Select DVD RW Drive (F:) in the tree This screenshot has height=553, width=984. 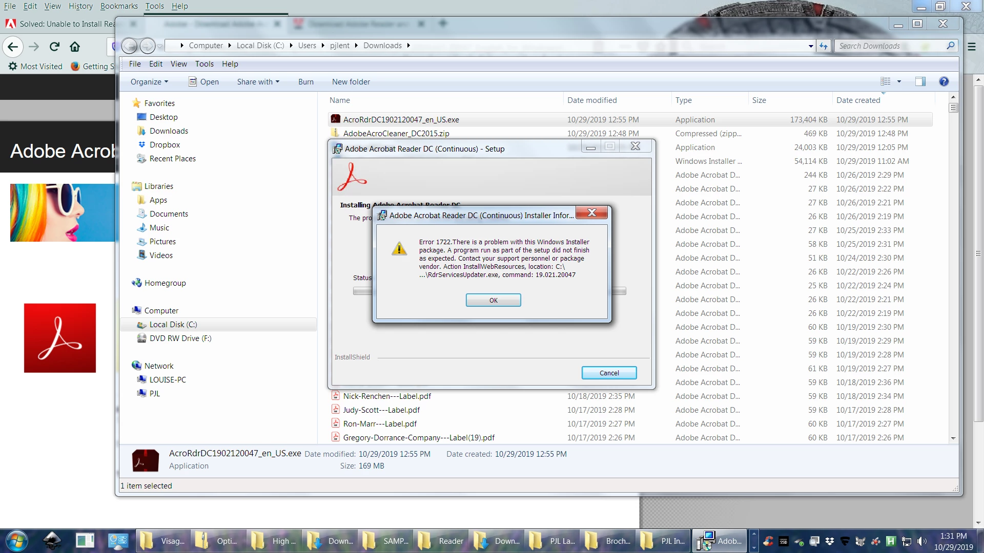tap(180, 338)
